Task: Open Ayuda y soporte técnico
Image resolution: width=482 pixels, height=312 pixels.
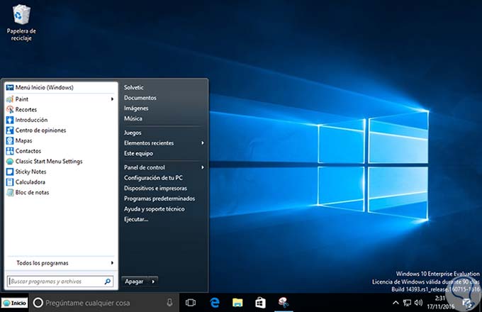Action: point(155,209)
